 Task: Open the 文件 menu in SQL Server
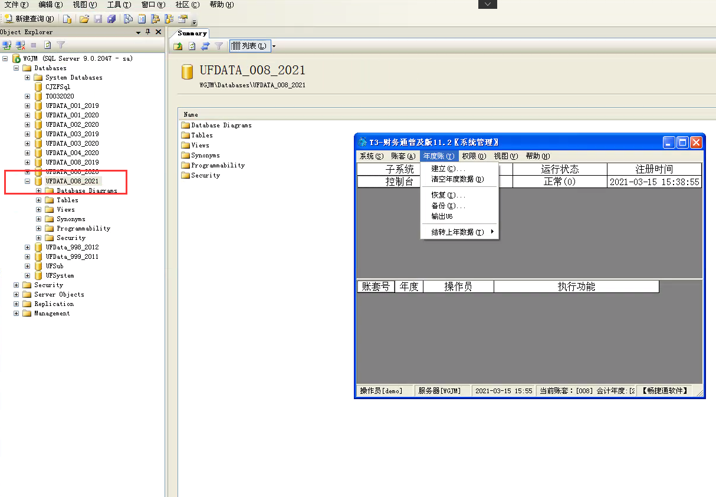[x=17, y=5]
